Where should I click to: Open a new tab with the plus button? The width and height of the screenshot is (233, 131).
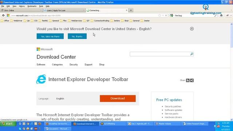click(131, 10)
